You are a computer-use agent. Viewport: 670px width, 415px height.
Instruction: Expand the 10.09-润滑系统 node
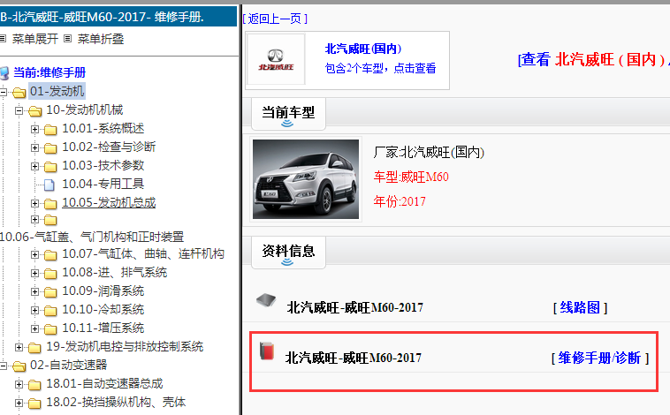[x=35, y=291]
